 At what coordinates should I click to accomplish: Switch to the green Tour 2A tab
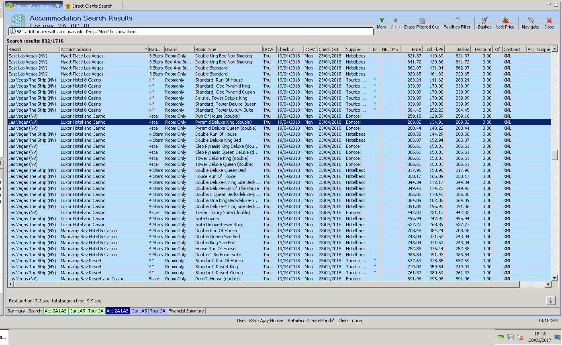[96, 311]
